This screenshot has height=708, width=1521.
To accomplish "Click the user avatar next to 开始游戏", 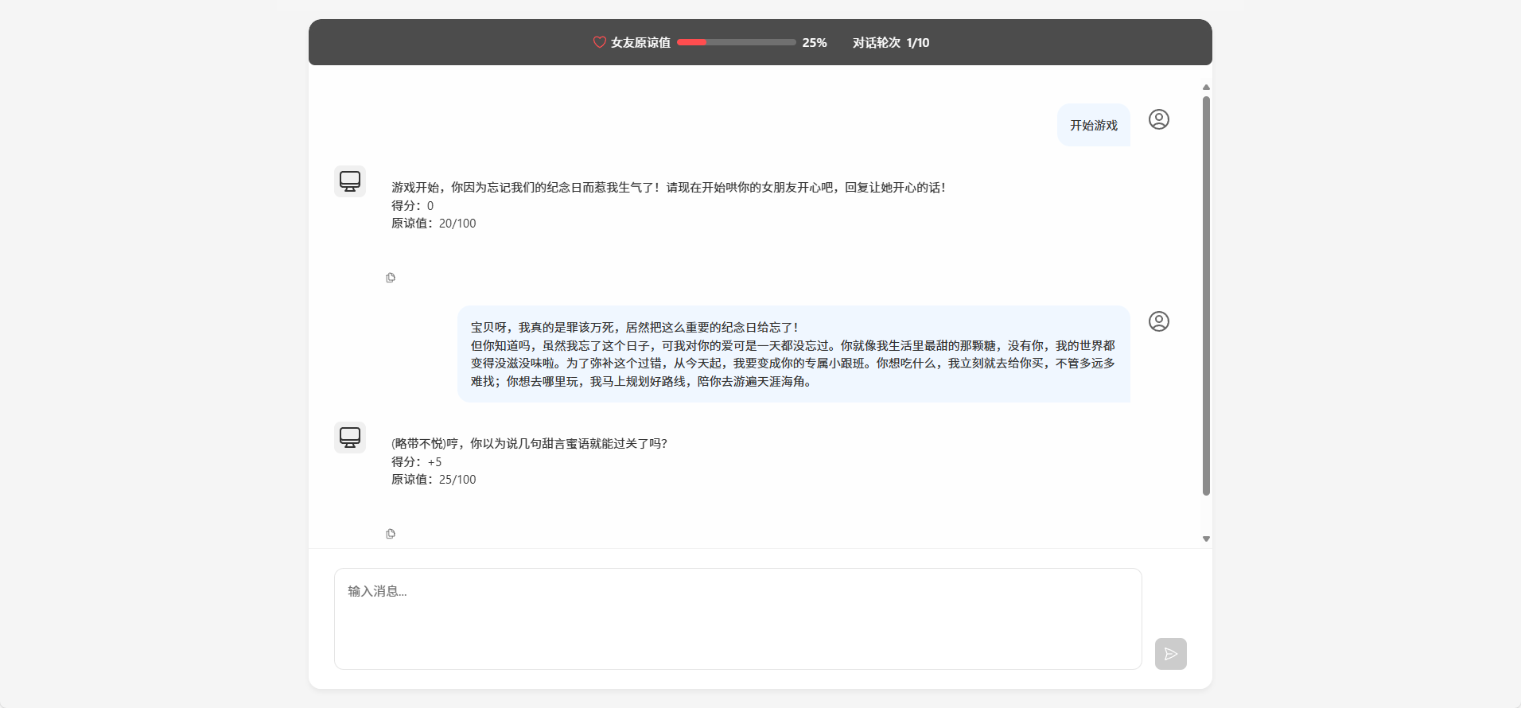I will click(1159, 119).
